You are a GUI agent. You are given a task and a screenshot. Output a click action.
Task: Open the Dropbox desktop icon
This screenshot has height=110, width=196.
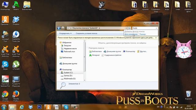click(x=16, y=21)
